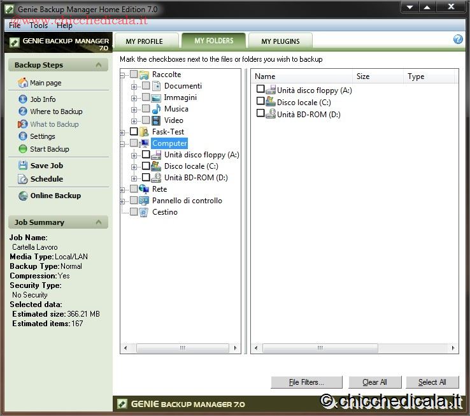Open Schedule calendar icon
Image resolution: width=470 pixels, height=416 pixels.
tap(23, 179)
